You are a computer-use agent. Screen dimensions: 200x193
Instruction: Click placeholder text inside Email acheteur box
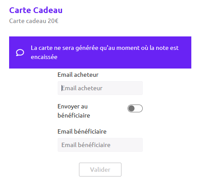click(82, 88)
